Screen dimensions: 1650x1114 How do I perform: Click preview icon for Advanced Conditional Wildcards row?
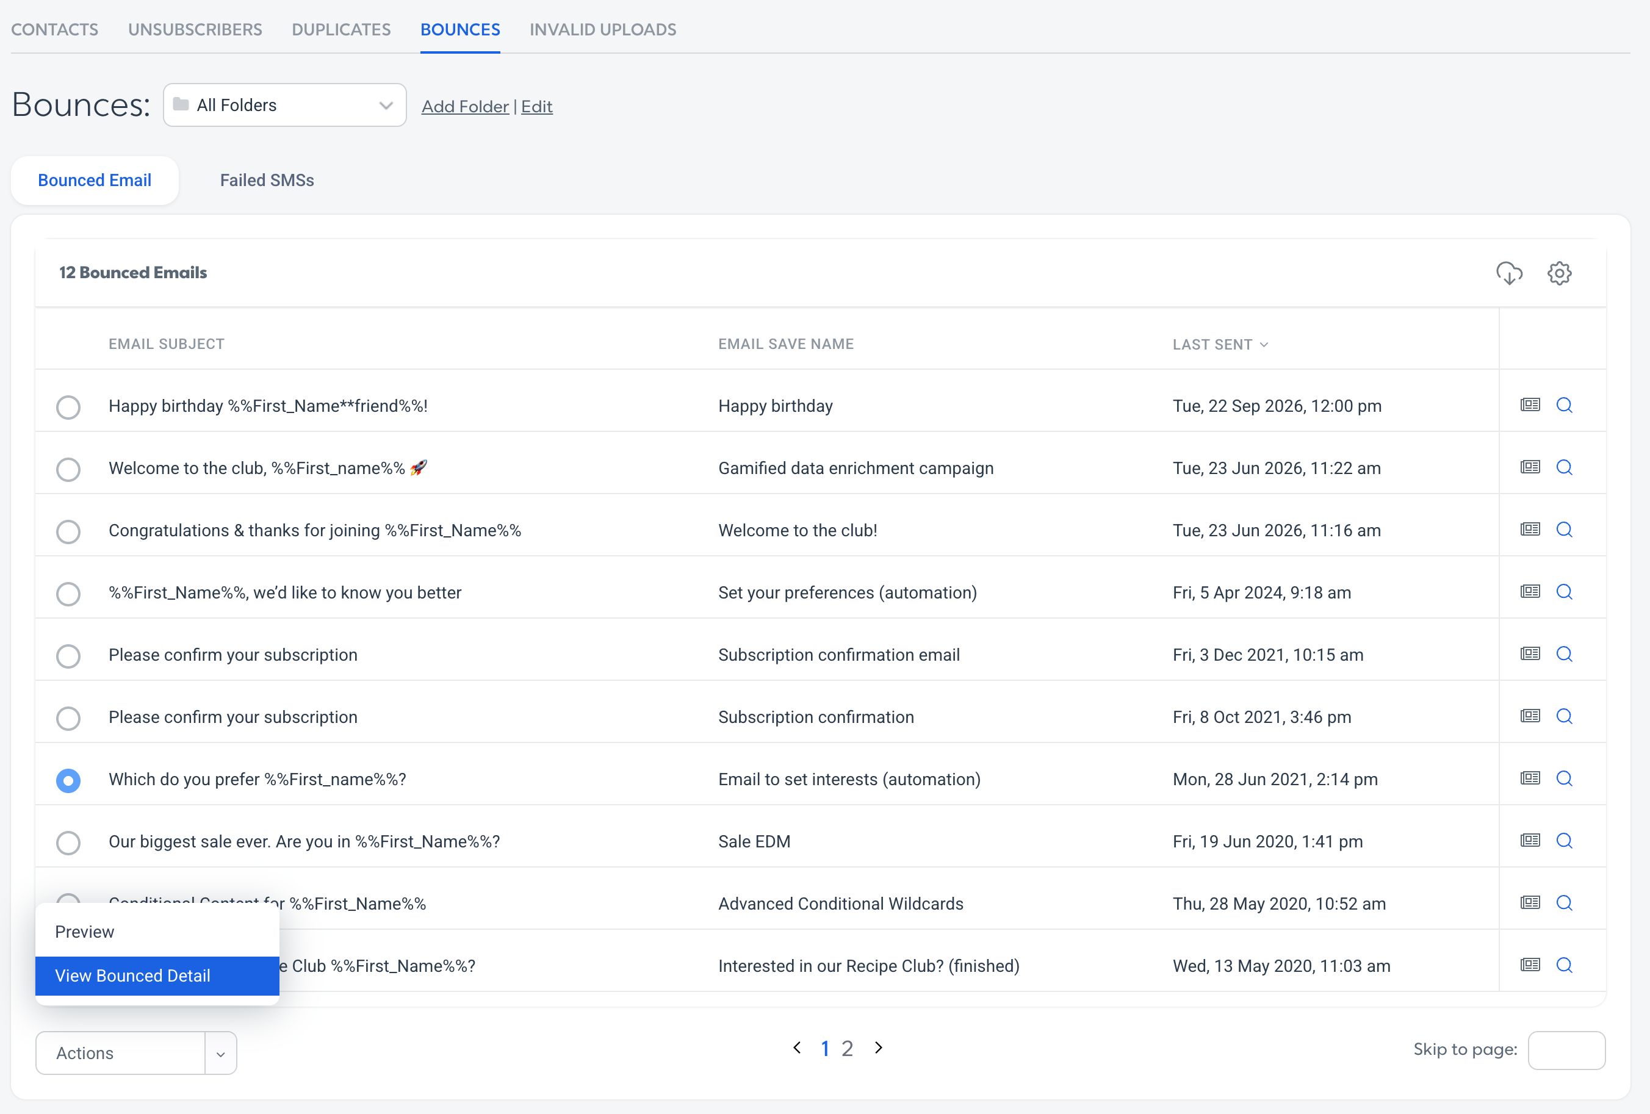coord(1530,902)
